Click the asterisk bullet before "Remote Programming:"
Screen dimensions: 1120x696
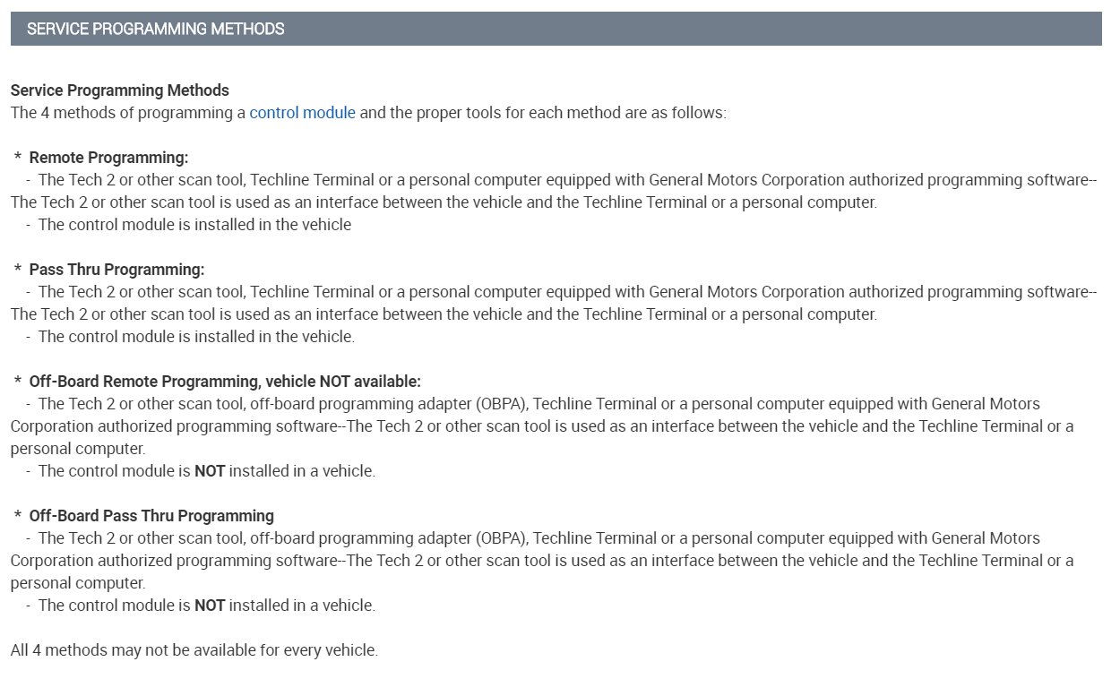pos(18,159)
